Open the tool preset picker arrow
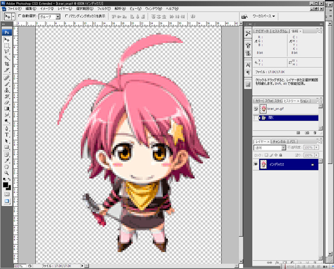The width and height of the screenshot is (334, 269). coord(13,16)
